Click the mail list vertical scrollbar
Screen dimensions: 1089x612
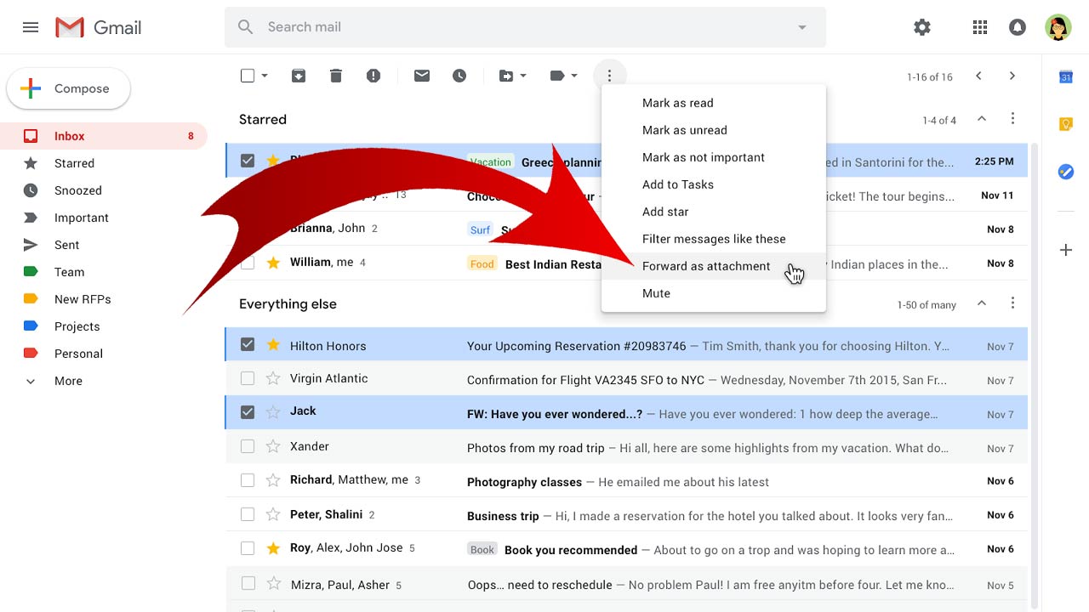pos(1035,375)
